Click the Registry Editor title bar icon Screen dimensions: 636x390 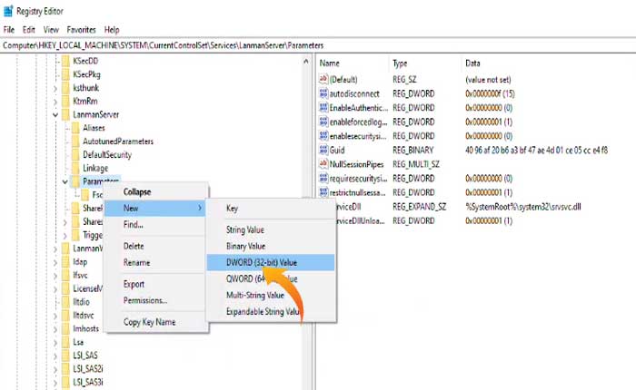tap(8, 11)
